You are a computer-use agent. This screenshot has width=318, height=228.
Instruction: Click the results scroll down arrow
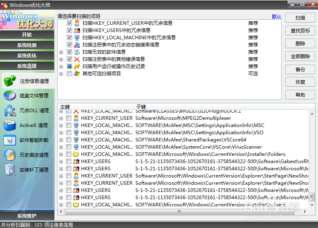click(x=312, y=205)
